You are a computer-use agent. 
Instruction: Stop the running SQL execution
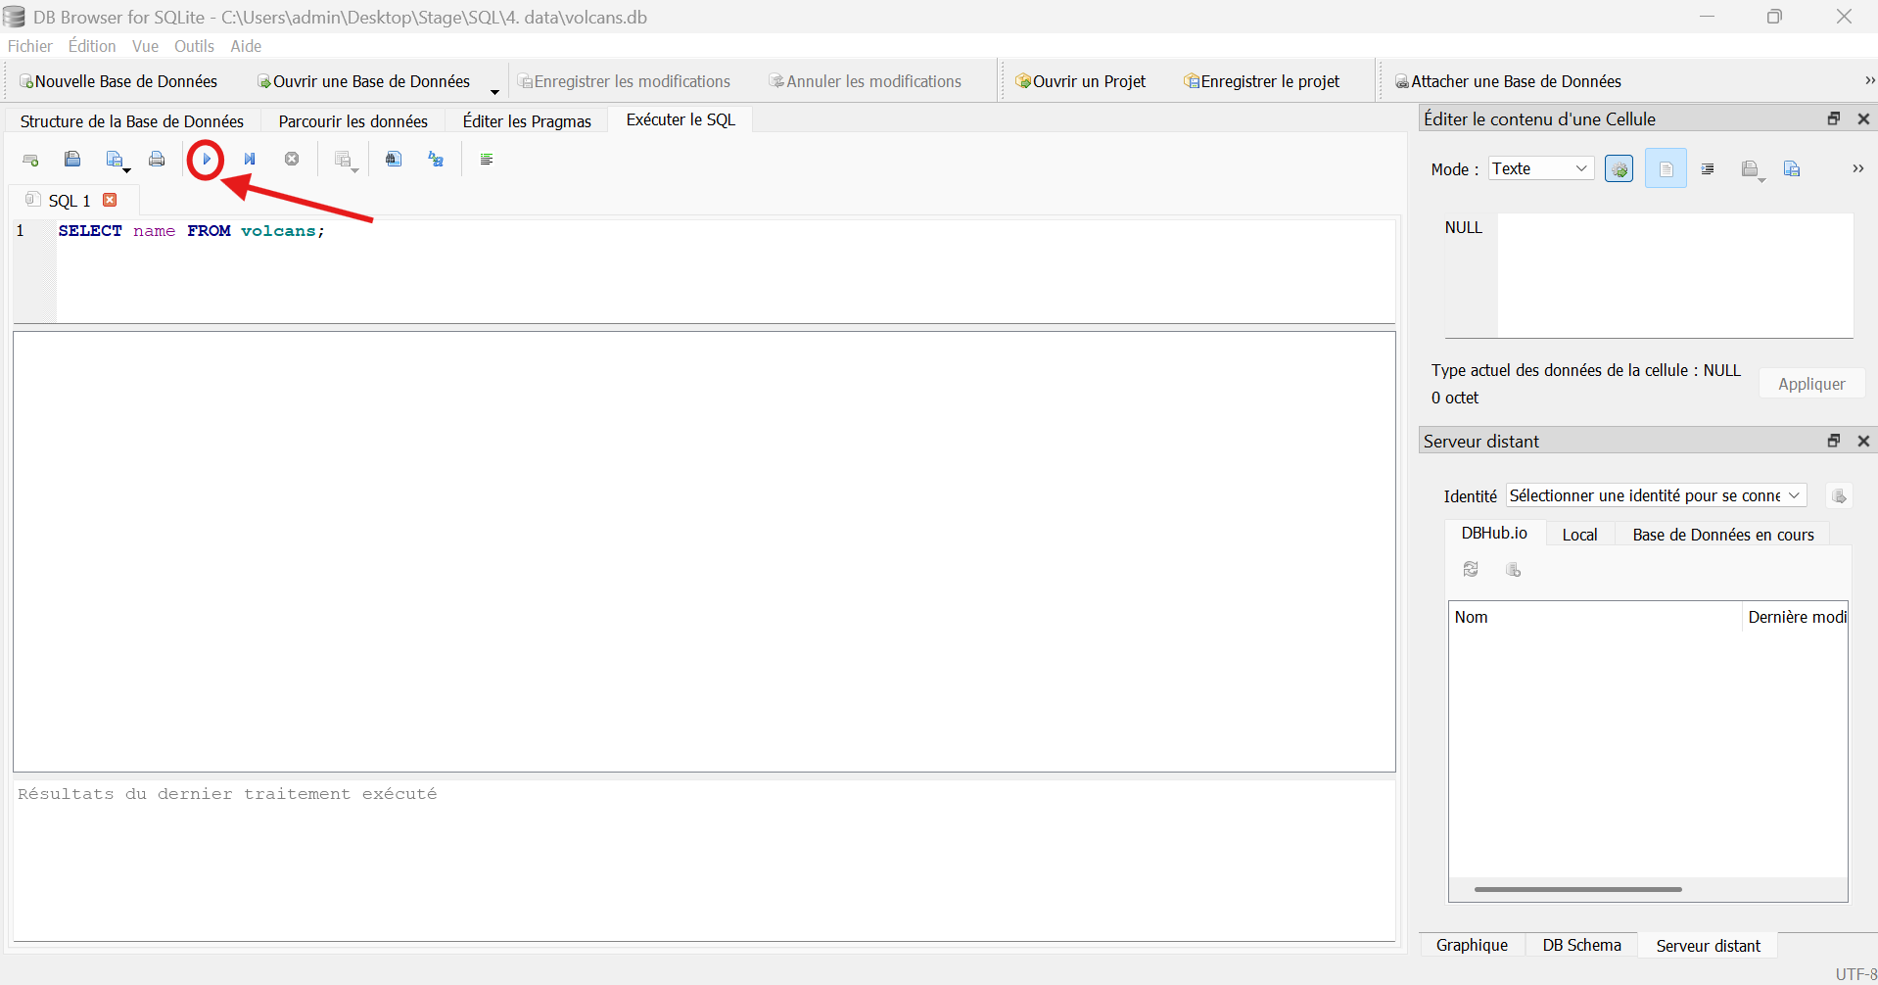(292, 159)
